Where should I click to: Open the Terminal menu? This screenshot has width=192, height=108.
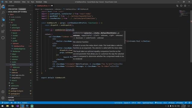tap(39, 2)
